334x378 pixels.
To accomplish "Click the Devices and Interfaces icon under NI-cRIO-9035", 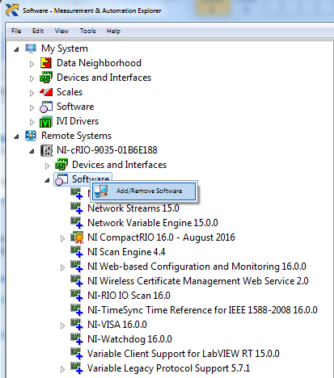I will click(x=61, y=165).
